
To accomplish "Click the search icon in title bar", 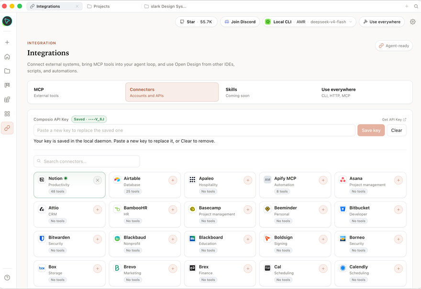I will click(416, 6).
